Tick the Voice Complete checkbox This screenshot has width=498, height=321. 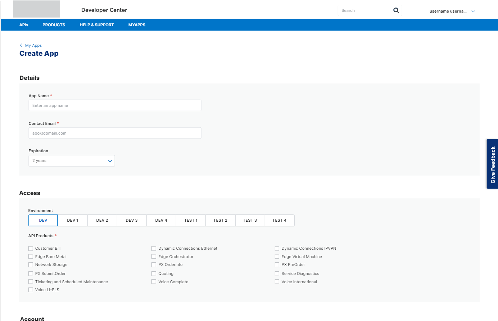click(154, 282)
